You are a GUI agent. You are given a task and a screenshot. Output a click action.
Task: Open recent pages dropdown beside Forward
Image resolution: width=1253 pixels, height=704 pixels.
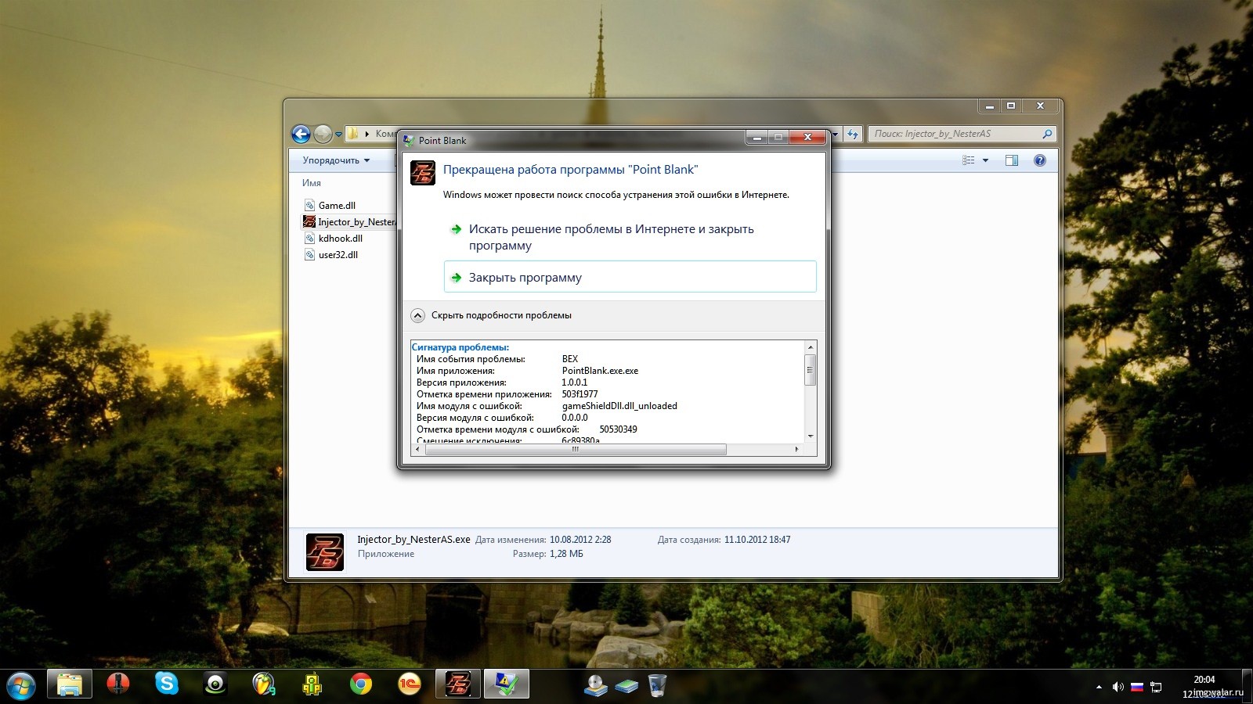point(338,135)
